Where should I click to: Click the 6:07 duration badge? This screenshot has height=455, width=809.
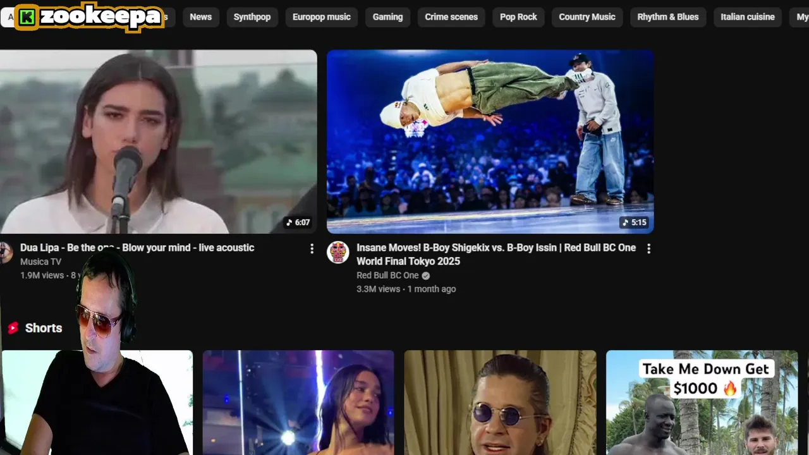298,222
